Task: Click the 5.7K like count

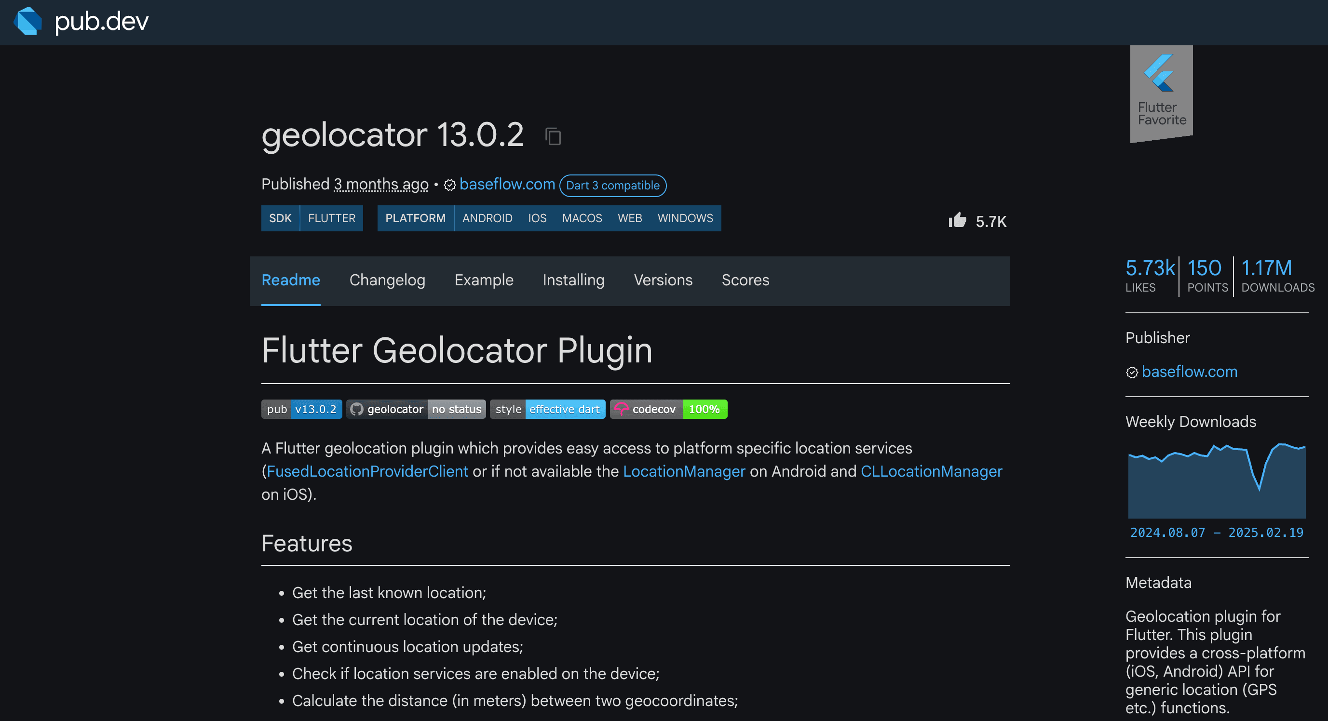Action: click(x=991, y=222)
